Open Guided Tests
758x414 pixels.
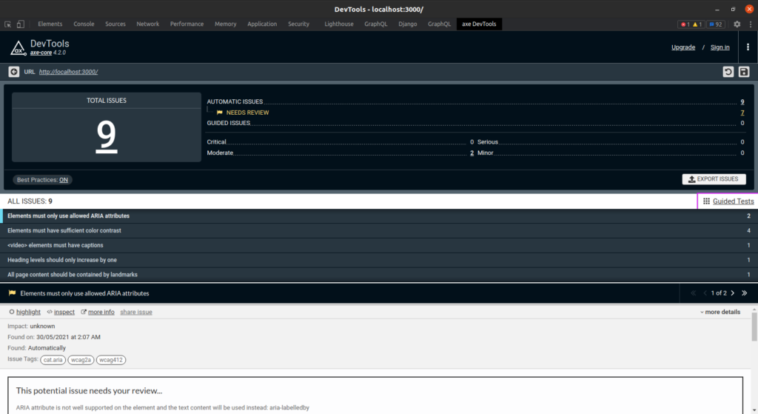pyautogui.click(x=728, y=201)
